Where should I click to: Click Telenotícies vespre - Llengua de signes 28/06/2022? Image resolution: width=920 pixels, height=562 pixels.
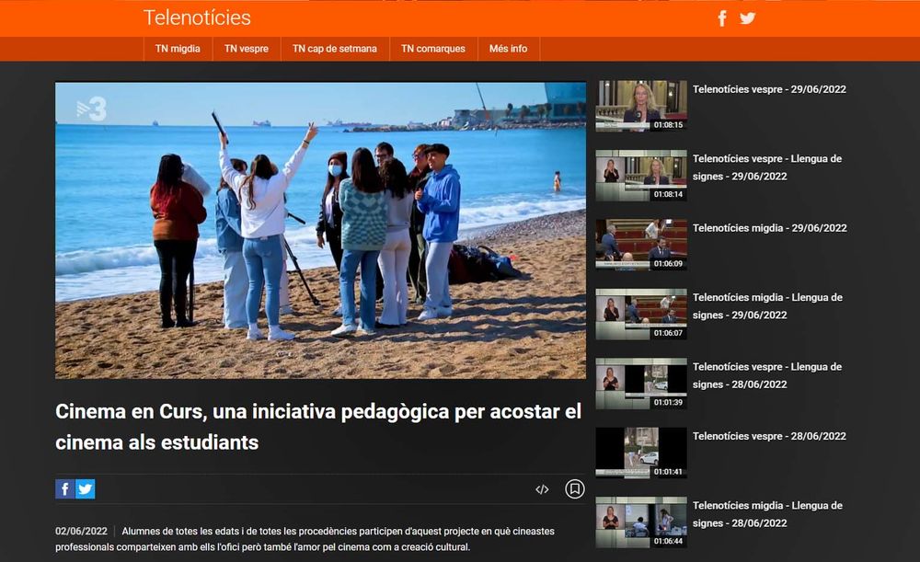(767, 375)
